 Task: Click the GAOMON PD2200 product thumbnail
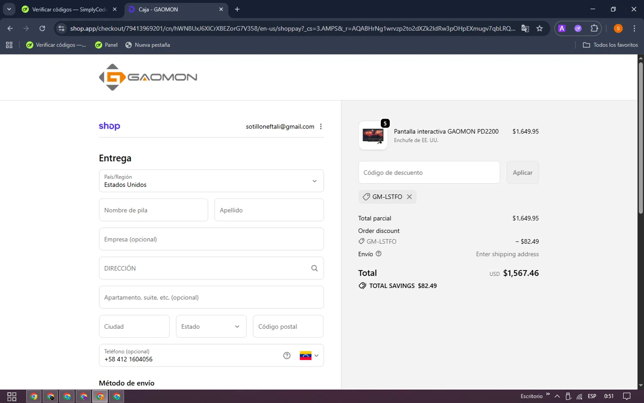tap(373, 135)
